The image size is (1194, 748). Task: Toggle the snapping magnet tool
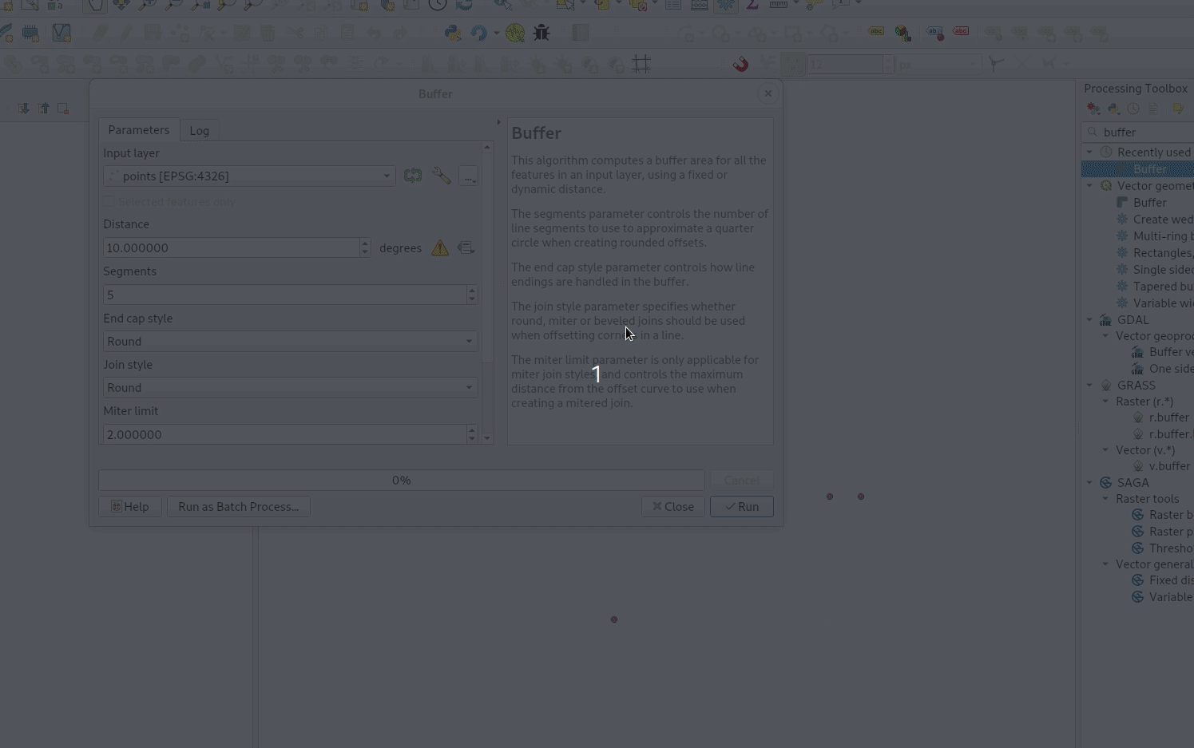point(740,64)
